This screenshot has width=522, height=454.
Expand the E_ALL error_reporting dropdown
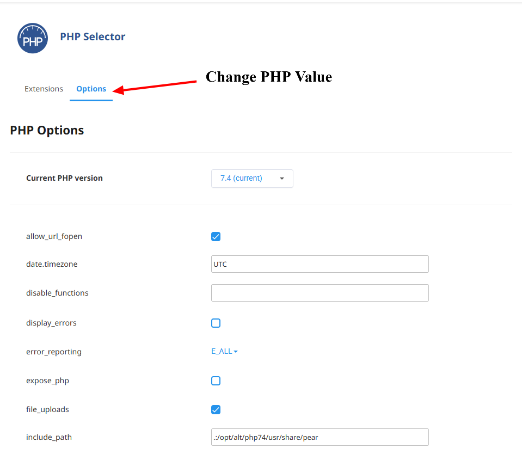224,352
